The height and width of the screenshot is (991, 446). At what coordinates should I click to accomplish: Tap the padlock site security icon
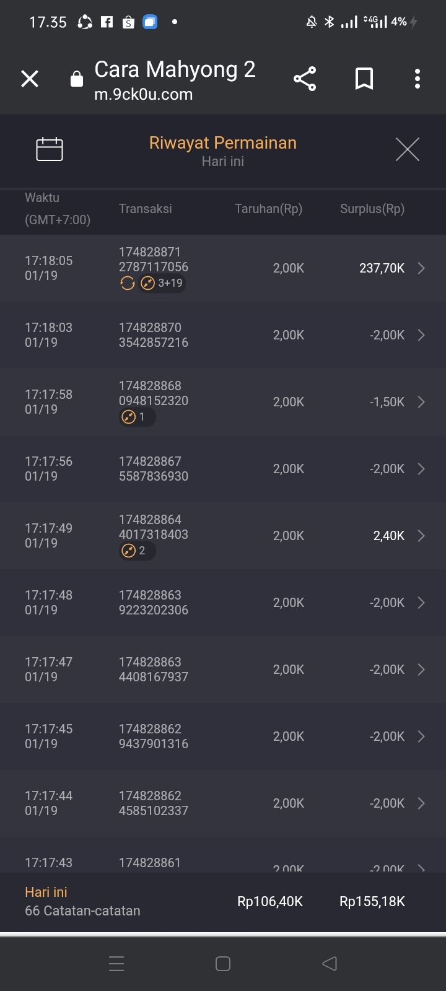(x=77, y=79)
